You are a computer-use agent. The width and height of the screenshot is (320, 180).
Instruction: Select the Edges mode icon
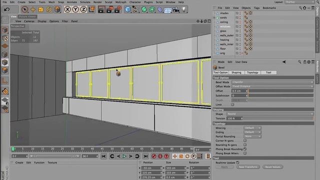[x=5, y=62]
